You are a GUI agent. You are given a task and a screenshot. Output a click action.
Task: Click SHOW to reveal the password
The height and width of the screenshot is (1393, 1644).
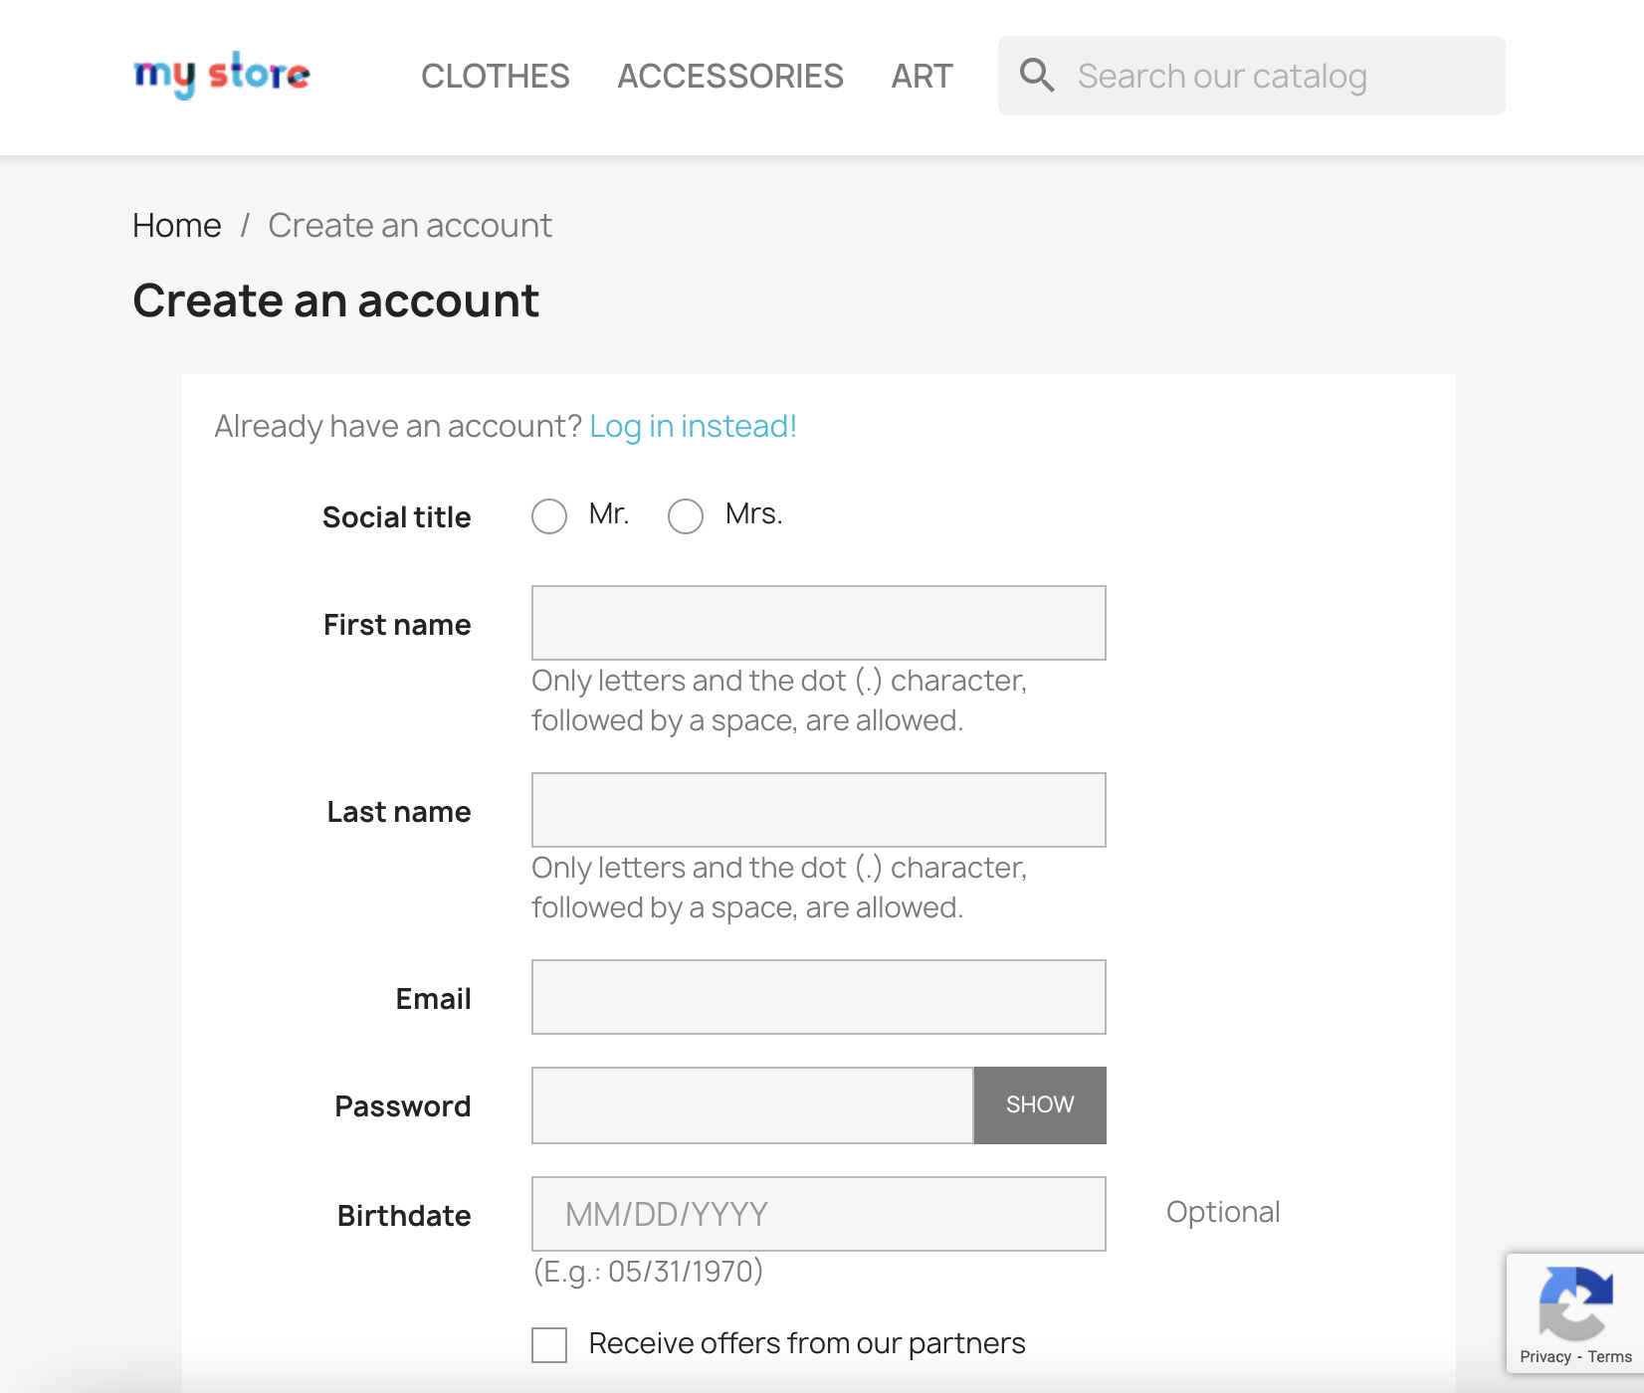point(1039,1104)
